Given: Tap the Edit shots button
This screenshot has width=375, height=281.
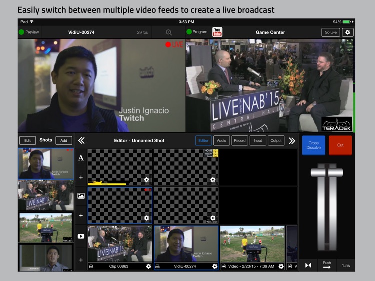Looking at the screenshot, I should click(27, 140).
